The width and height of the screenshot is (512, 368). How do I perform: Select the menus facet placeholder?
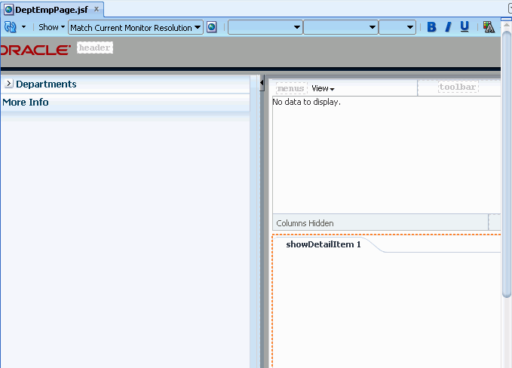291,88
